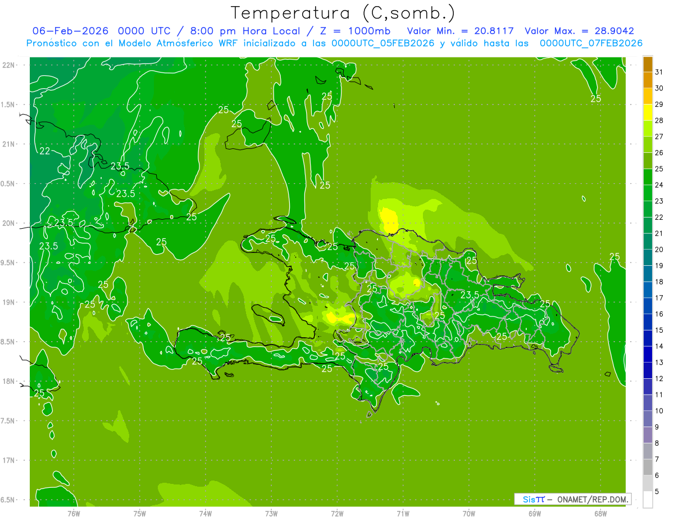
Task: Click the "Valor Max. = 28.9042" value
Action: pos(579,31)
